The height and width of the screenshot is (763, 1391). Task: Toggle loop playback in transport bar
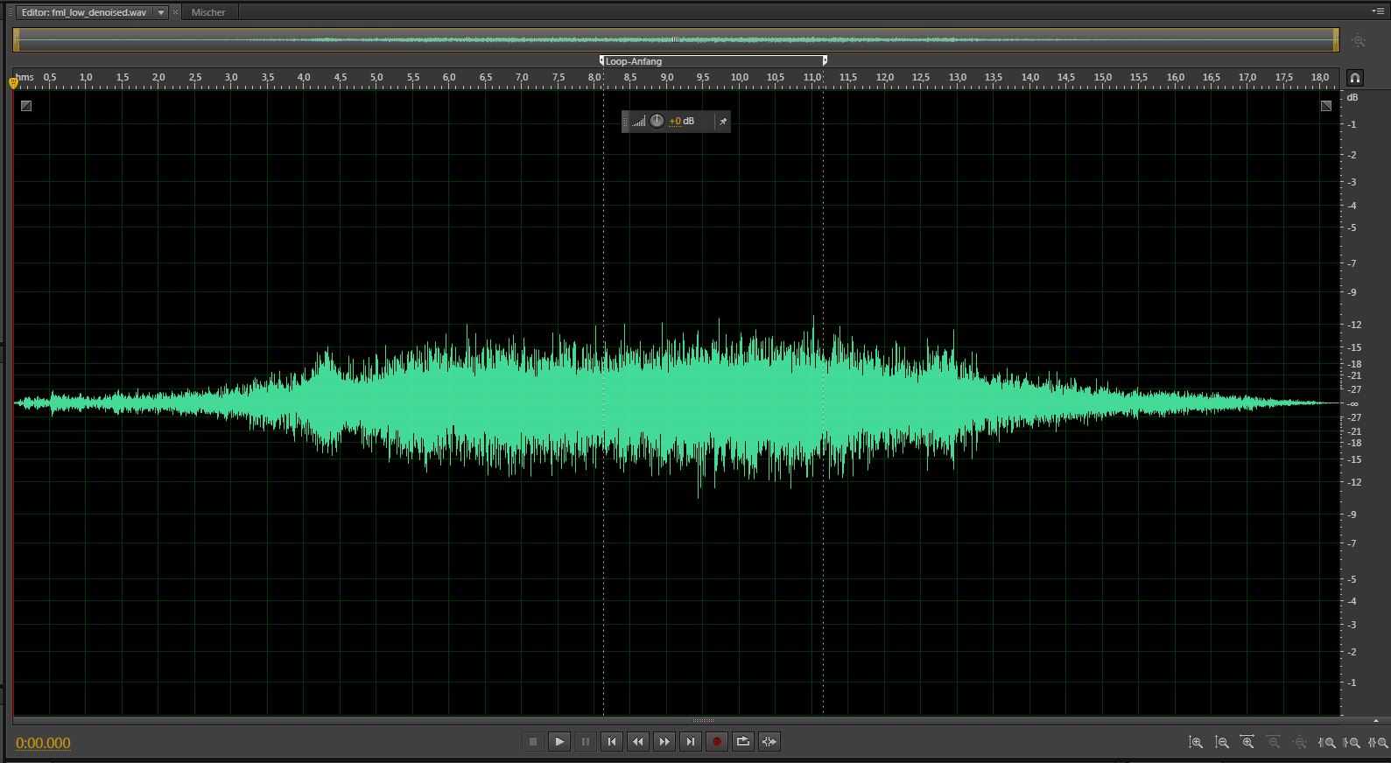pyautogui.click(x=742, y=742)
